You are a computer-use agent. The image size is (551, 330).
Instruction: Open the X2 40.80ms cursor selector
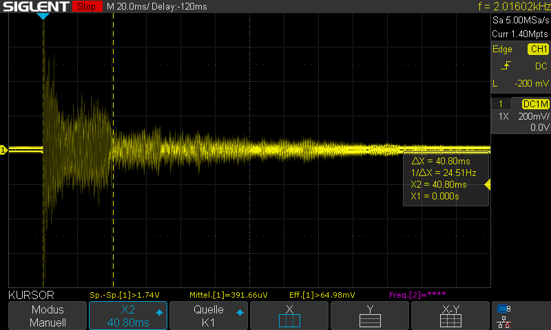pyautogui.click(x=128, y=316)
